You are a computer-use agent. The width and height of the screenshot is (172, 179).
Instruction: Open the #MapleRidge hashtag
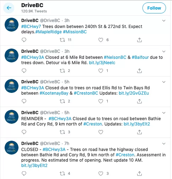pyautogui.click(x=49, y=32)
